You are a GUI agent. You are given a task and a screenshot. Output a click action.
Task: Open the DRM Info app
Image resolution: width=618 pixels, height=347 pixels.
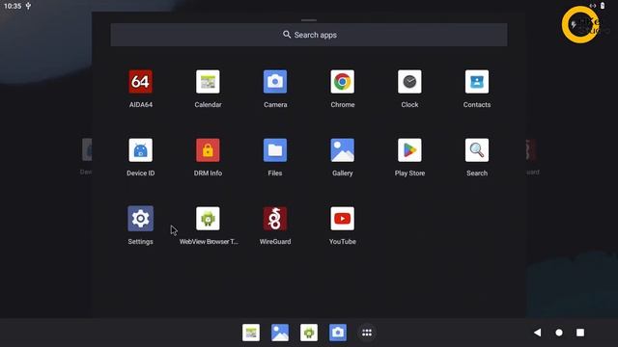[208, 150]
